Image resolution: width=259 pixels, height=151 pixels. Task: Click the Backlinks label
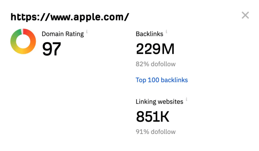[x=149, y=34]
